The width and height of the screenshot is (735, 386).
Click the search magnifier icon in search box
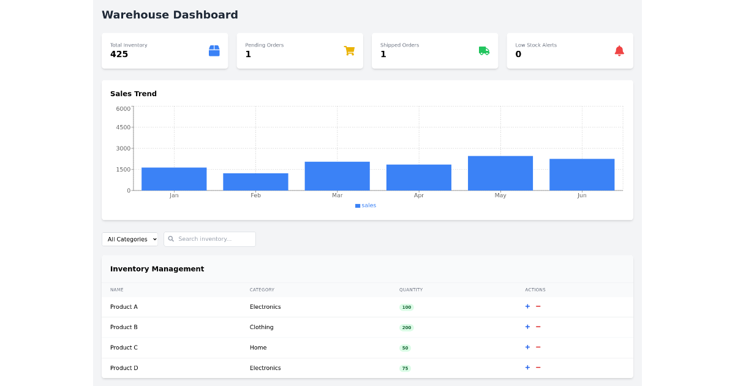click(171, 238)
